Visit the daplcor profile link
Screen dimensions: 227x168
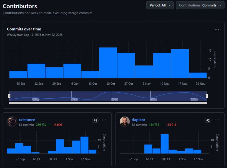[x=138, y=120]
